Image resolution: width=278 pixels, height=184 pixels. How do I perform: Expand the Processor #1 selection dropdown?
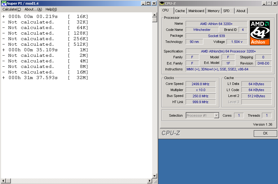(x=216, y=115)
